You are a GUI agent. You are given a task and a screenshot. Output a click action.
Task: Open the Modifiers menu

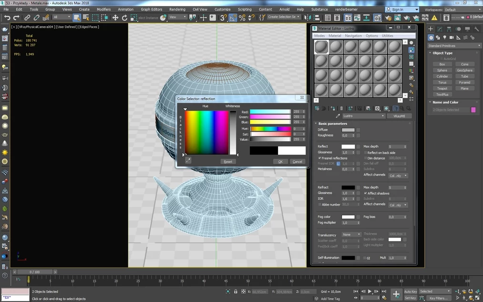[x=103, y=9]
